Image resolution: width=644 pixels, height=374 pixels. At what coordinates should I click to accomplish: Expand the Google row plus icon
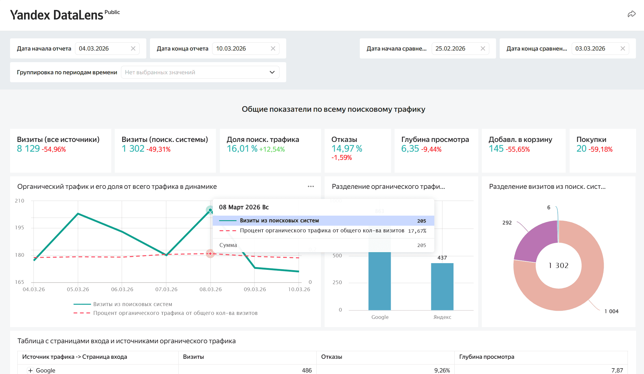tap(30, 370)
